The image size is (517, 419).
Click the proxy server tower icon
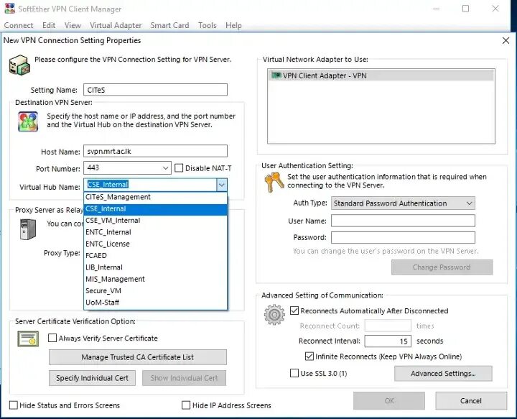pyautogui.click(x=28, y=230)
